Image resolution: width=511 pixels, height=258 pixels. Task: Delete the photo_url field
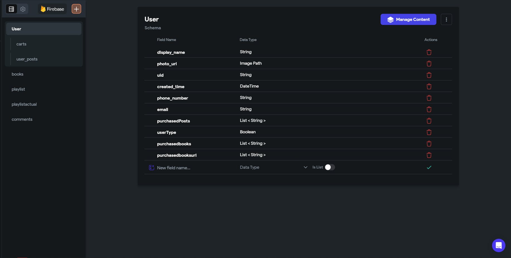429,64
